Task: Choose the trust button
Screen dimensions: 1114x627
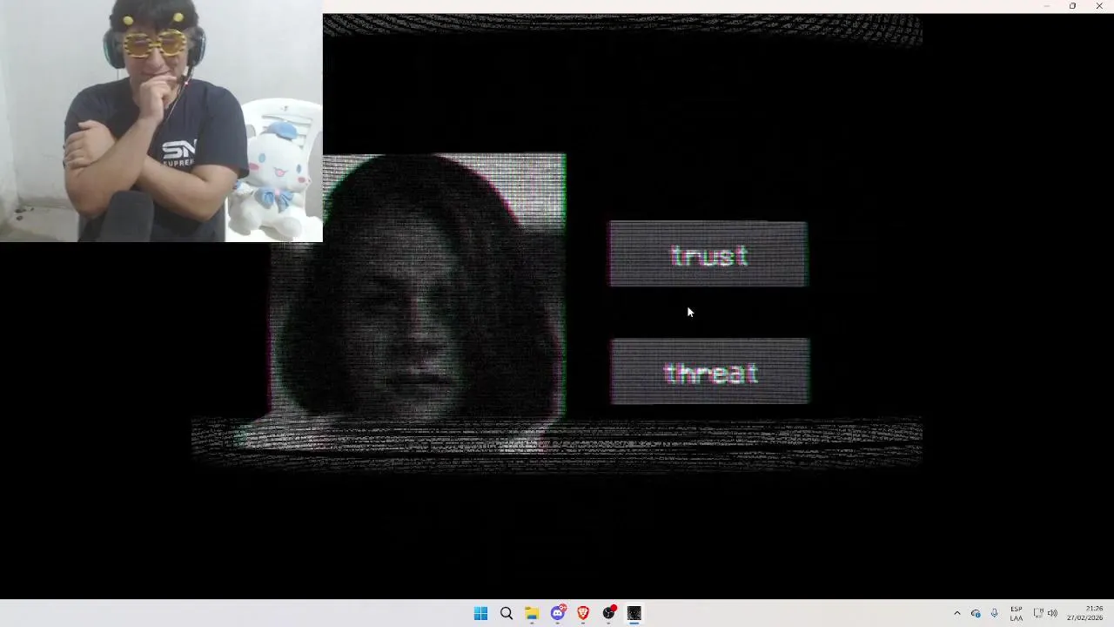Action: coord(708,254)
